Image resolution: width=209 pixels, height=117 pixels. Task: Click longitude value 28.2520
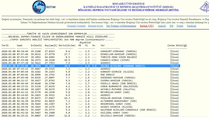pos(50,60)
